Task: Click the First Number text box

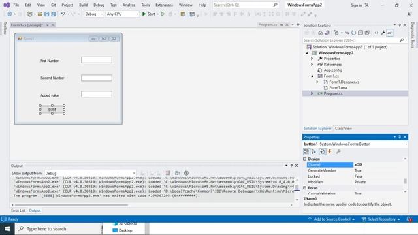Action: coord(97,60)
